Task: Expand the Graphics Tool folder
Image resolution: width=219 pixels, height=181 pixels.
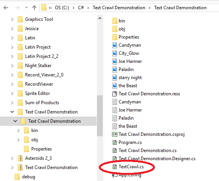Action: click(x=12, y=19)
